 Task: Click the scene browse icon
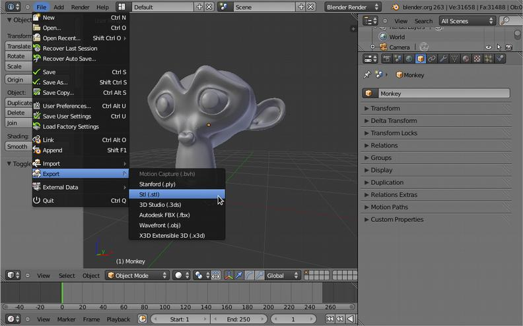224,7
